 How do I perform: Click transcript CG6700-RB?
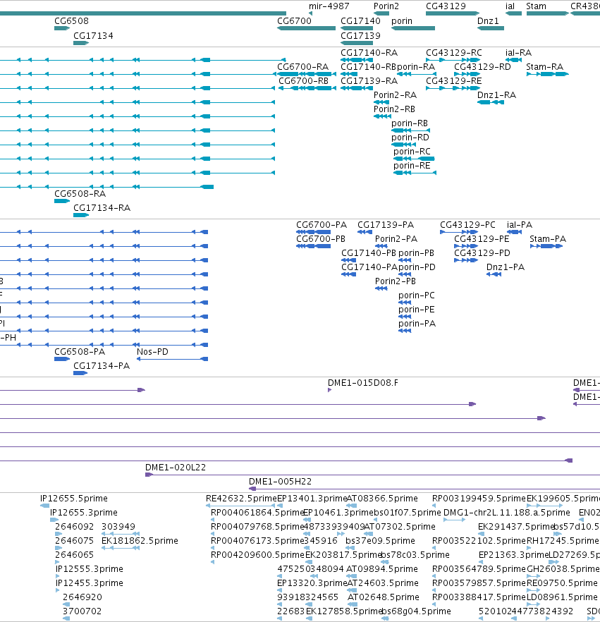pos(307,88)
